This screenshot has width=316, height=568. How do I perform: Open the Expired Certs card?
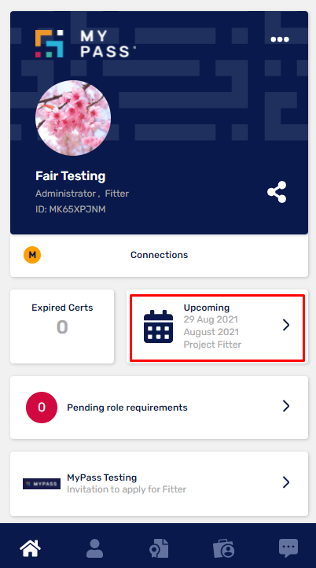tap(62, 326)
